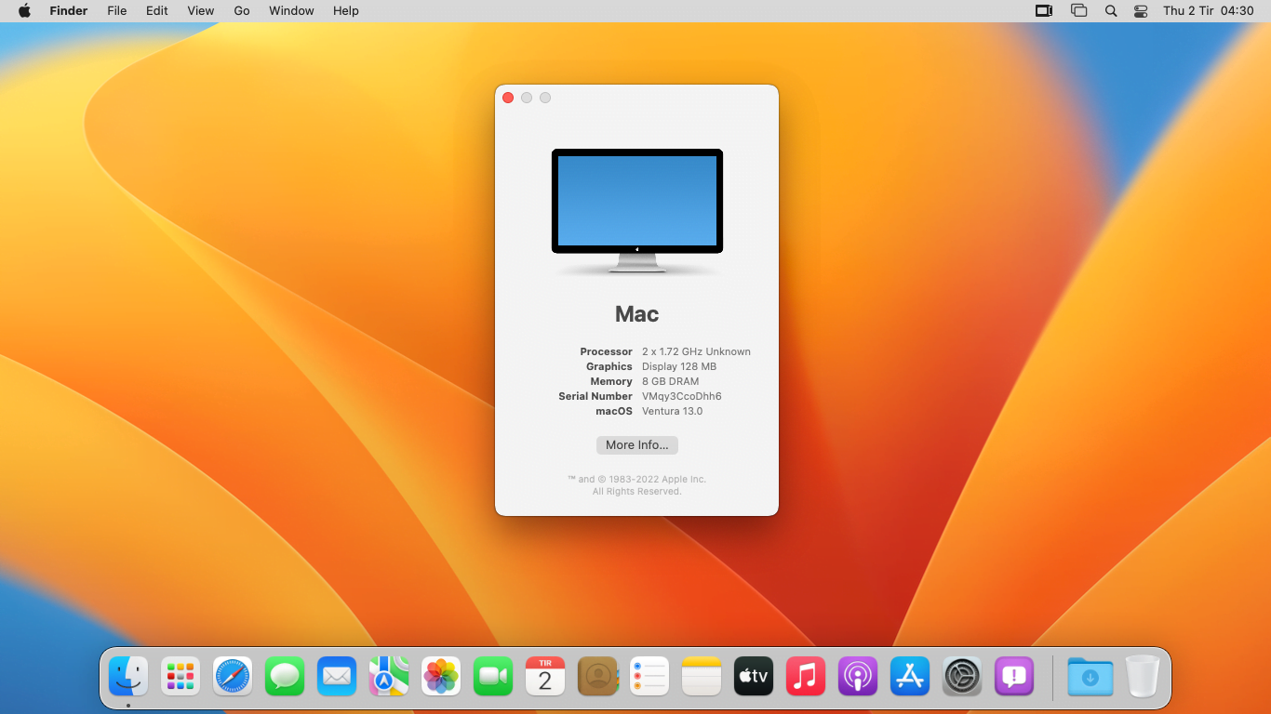Click the screen recording menu bar icon
The height and width of the screenshot is (714, 1271).
click(1044, 11)
